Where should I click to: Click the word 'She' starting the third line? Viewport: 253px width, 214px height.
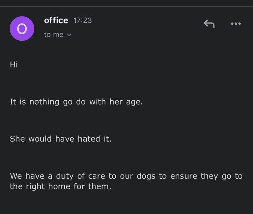(17, 139)
